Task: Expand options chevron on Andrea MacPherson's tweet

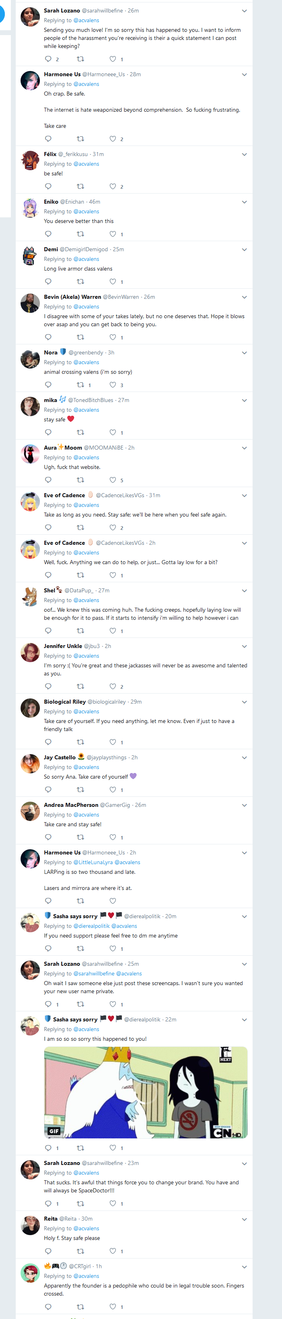Action: 244,805
